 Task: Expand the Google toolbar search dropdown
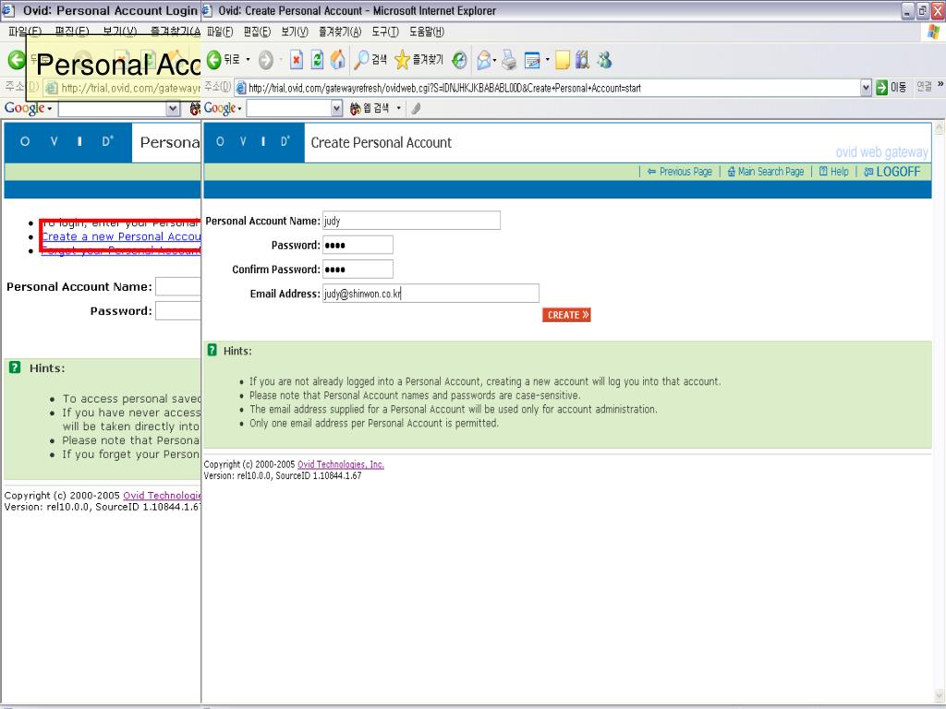(336, 109)
